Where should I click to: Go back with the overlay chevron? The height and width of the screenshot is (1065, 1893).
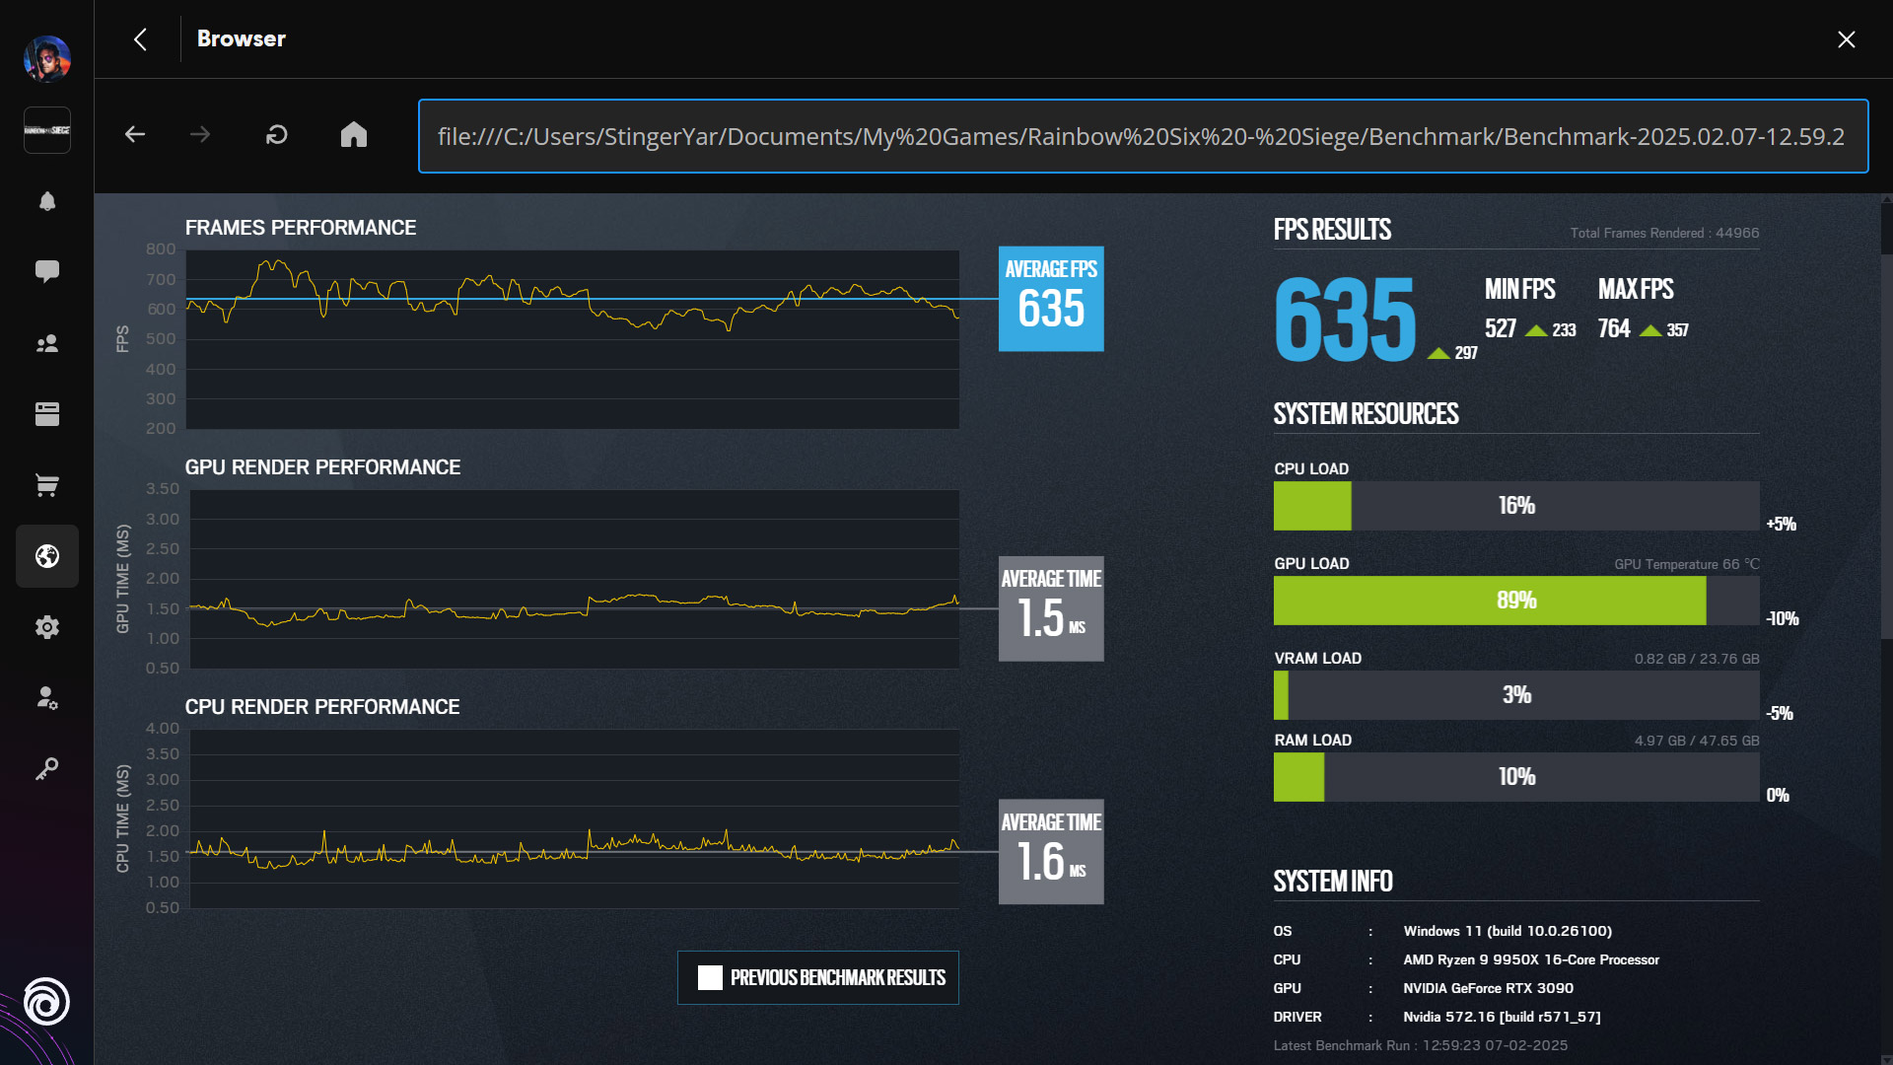tap(140, 39)
